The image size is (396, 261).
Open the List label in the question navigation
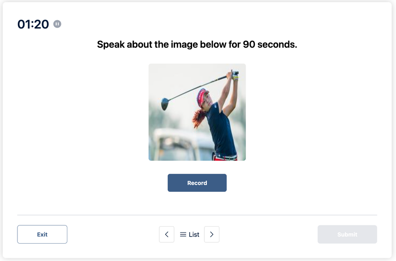click(x=194, y=235)
